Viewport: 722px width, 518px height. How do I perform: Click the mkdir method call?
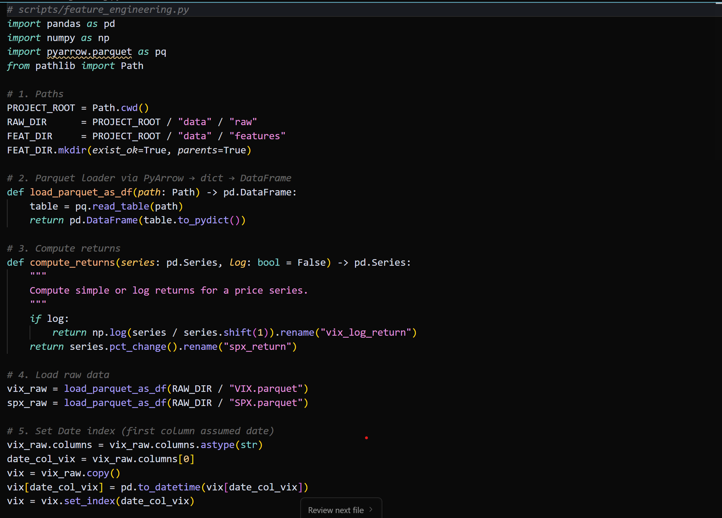tap(72, 150)
